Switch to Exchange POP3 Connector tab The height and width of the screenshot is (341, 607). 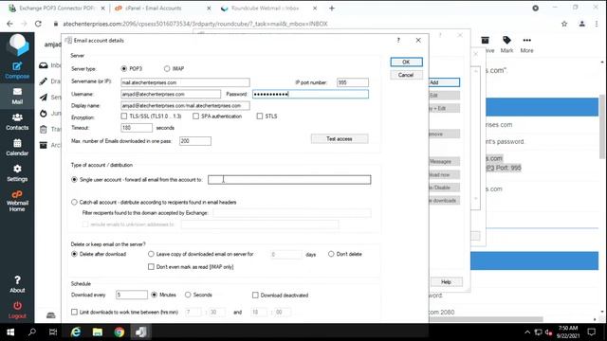(x=56, y=9)
